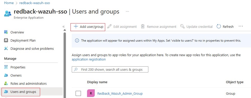This screenshot has width=251, height=98.
Task: Check the Redback_Wazuh_Admin_Group checkbox
Action: (x=78, y=93)
